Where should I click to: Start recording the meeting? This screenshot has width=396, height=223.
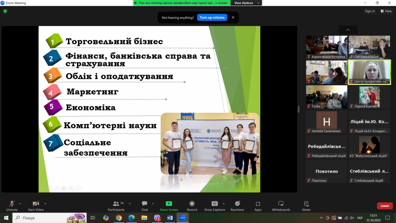(x=192, y=205)
